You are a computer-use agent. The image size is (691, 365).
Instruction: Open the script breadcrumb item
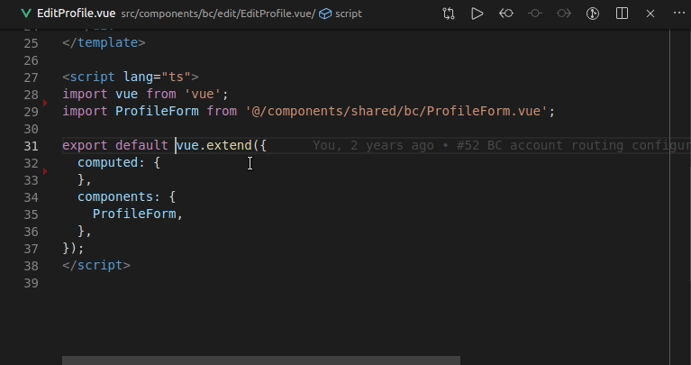[348, 14]
